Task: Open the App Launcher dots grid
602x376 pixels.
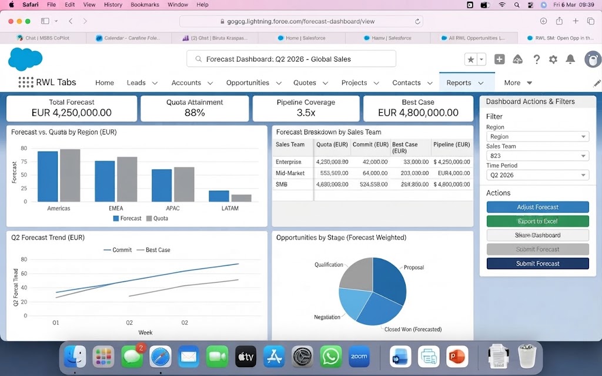Action: point(25,82)
